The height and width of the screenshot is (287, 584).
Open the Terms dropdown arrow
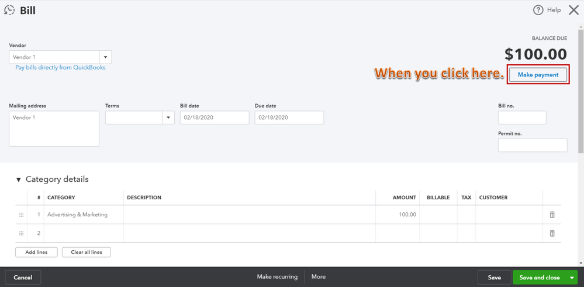tap(168, 117)
